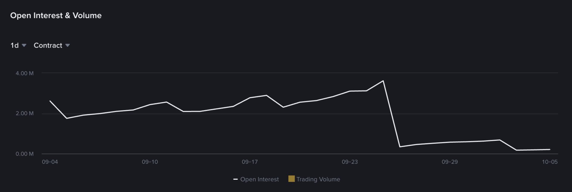Click the final data point at 10-05

[x=550, y=149]
